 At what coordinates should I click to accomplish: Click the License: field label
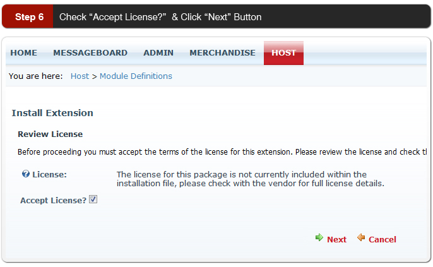(49, 174)
